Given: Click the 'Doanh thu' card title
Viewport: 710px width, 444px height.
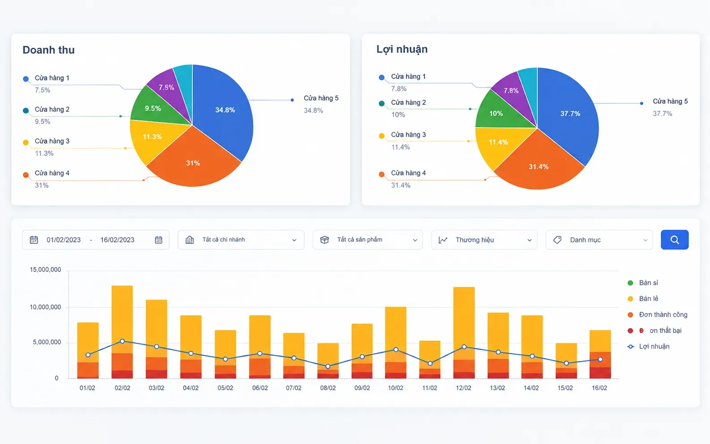Looking at the screenshot, I should pos(49,50).
